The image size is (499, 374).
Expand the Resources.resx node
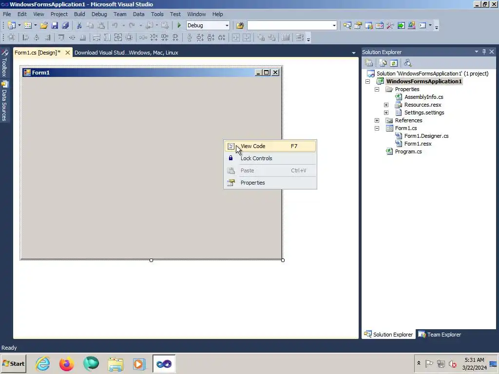386,105
